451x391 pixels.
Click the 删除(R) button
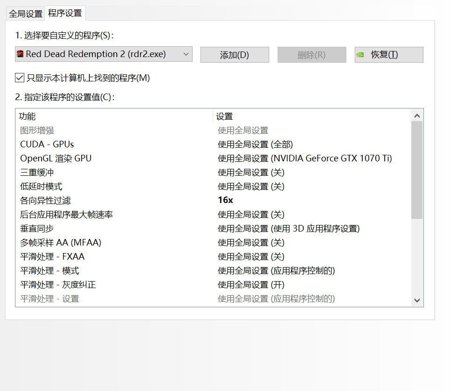click(312, 55)
